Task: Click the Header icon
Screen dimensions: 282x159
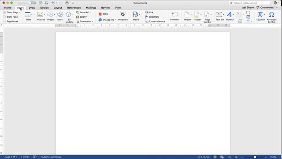Action: [x=187, y=15]
